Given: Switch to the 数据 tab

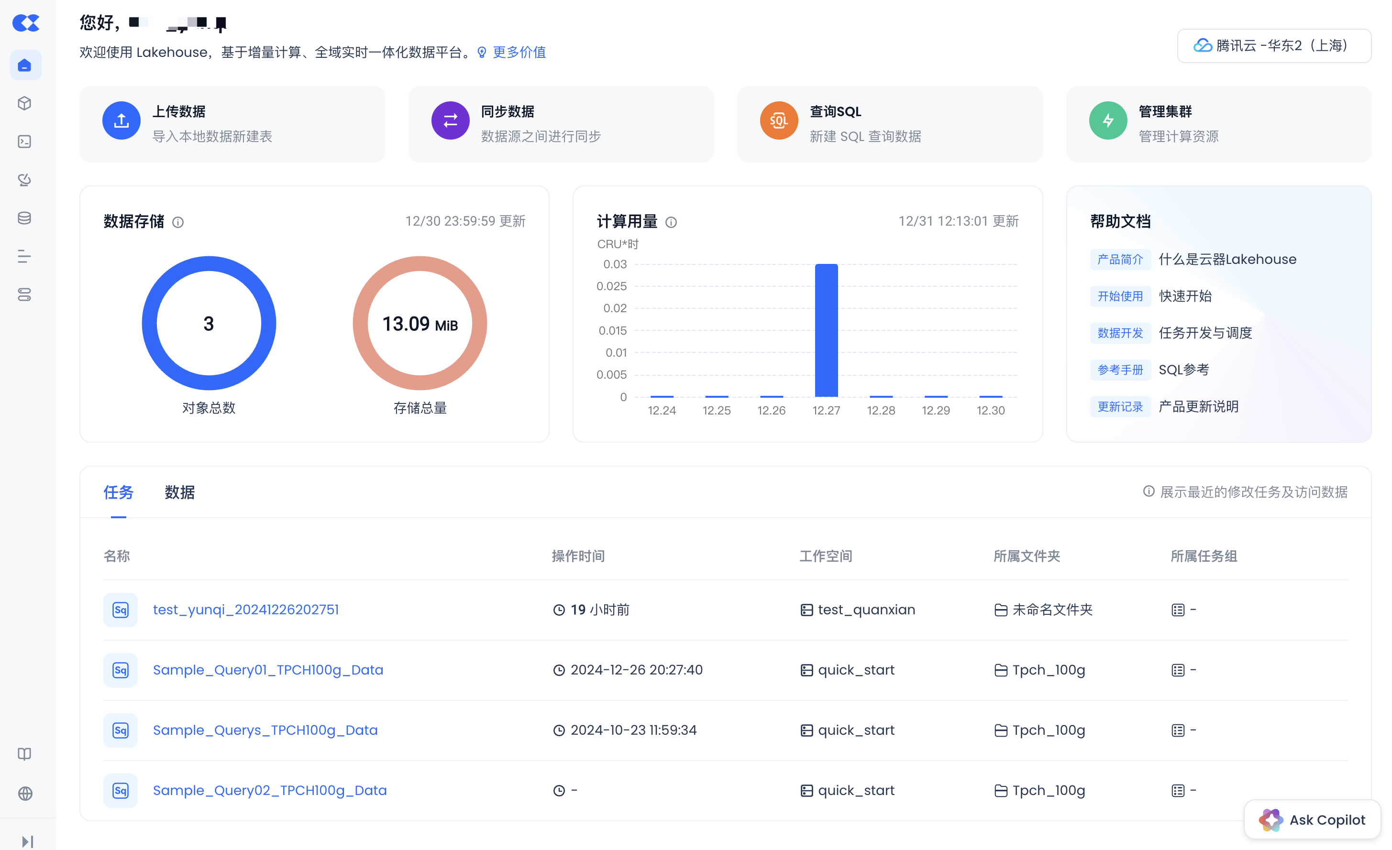Looking at the screenshot, I should click(x=180, y=492).
